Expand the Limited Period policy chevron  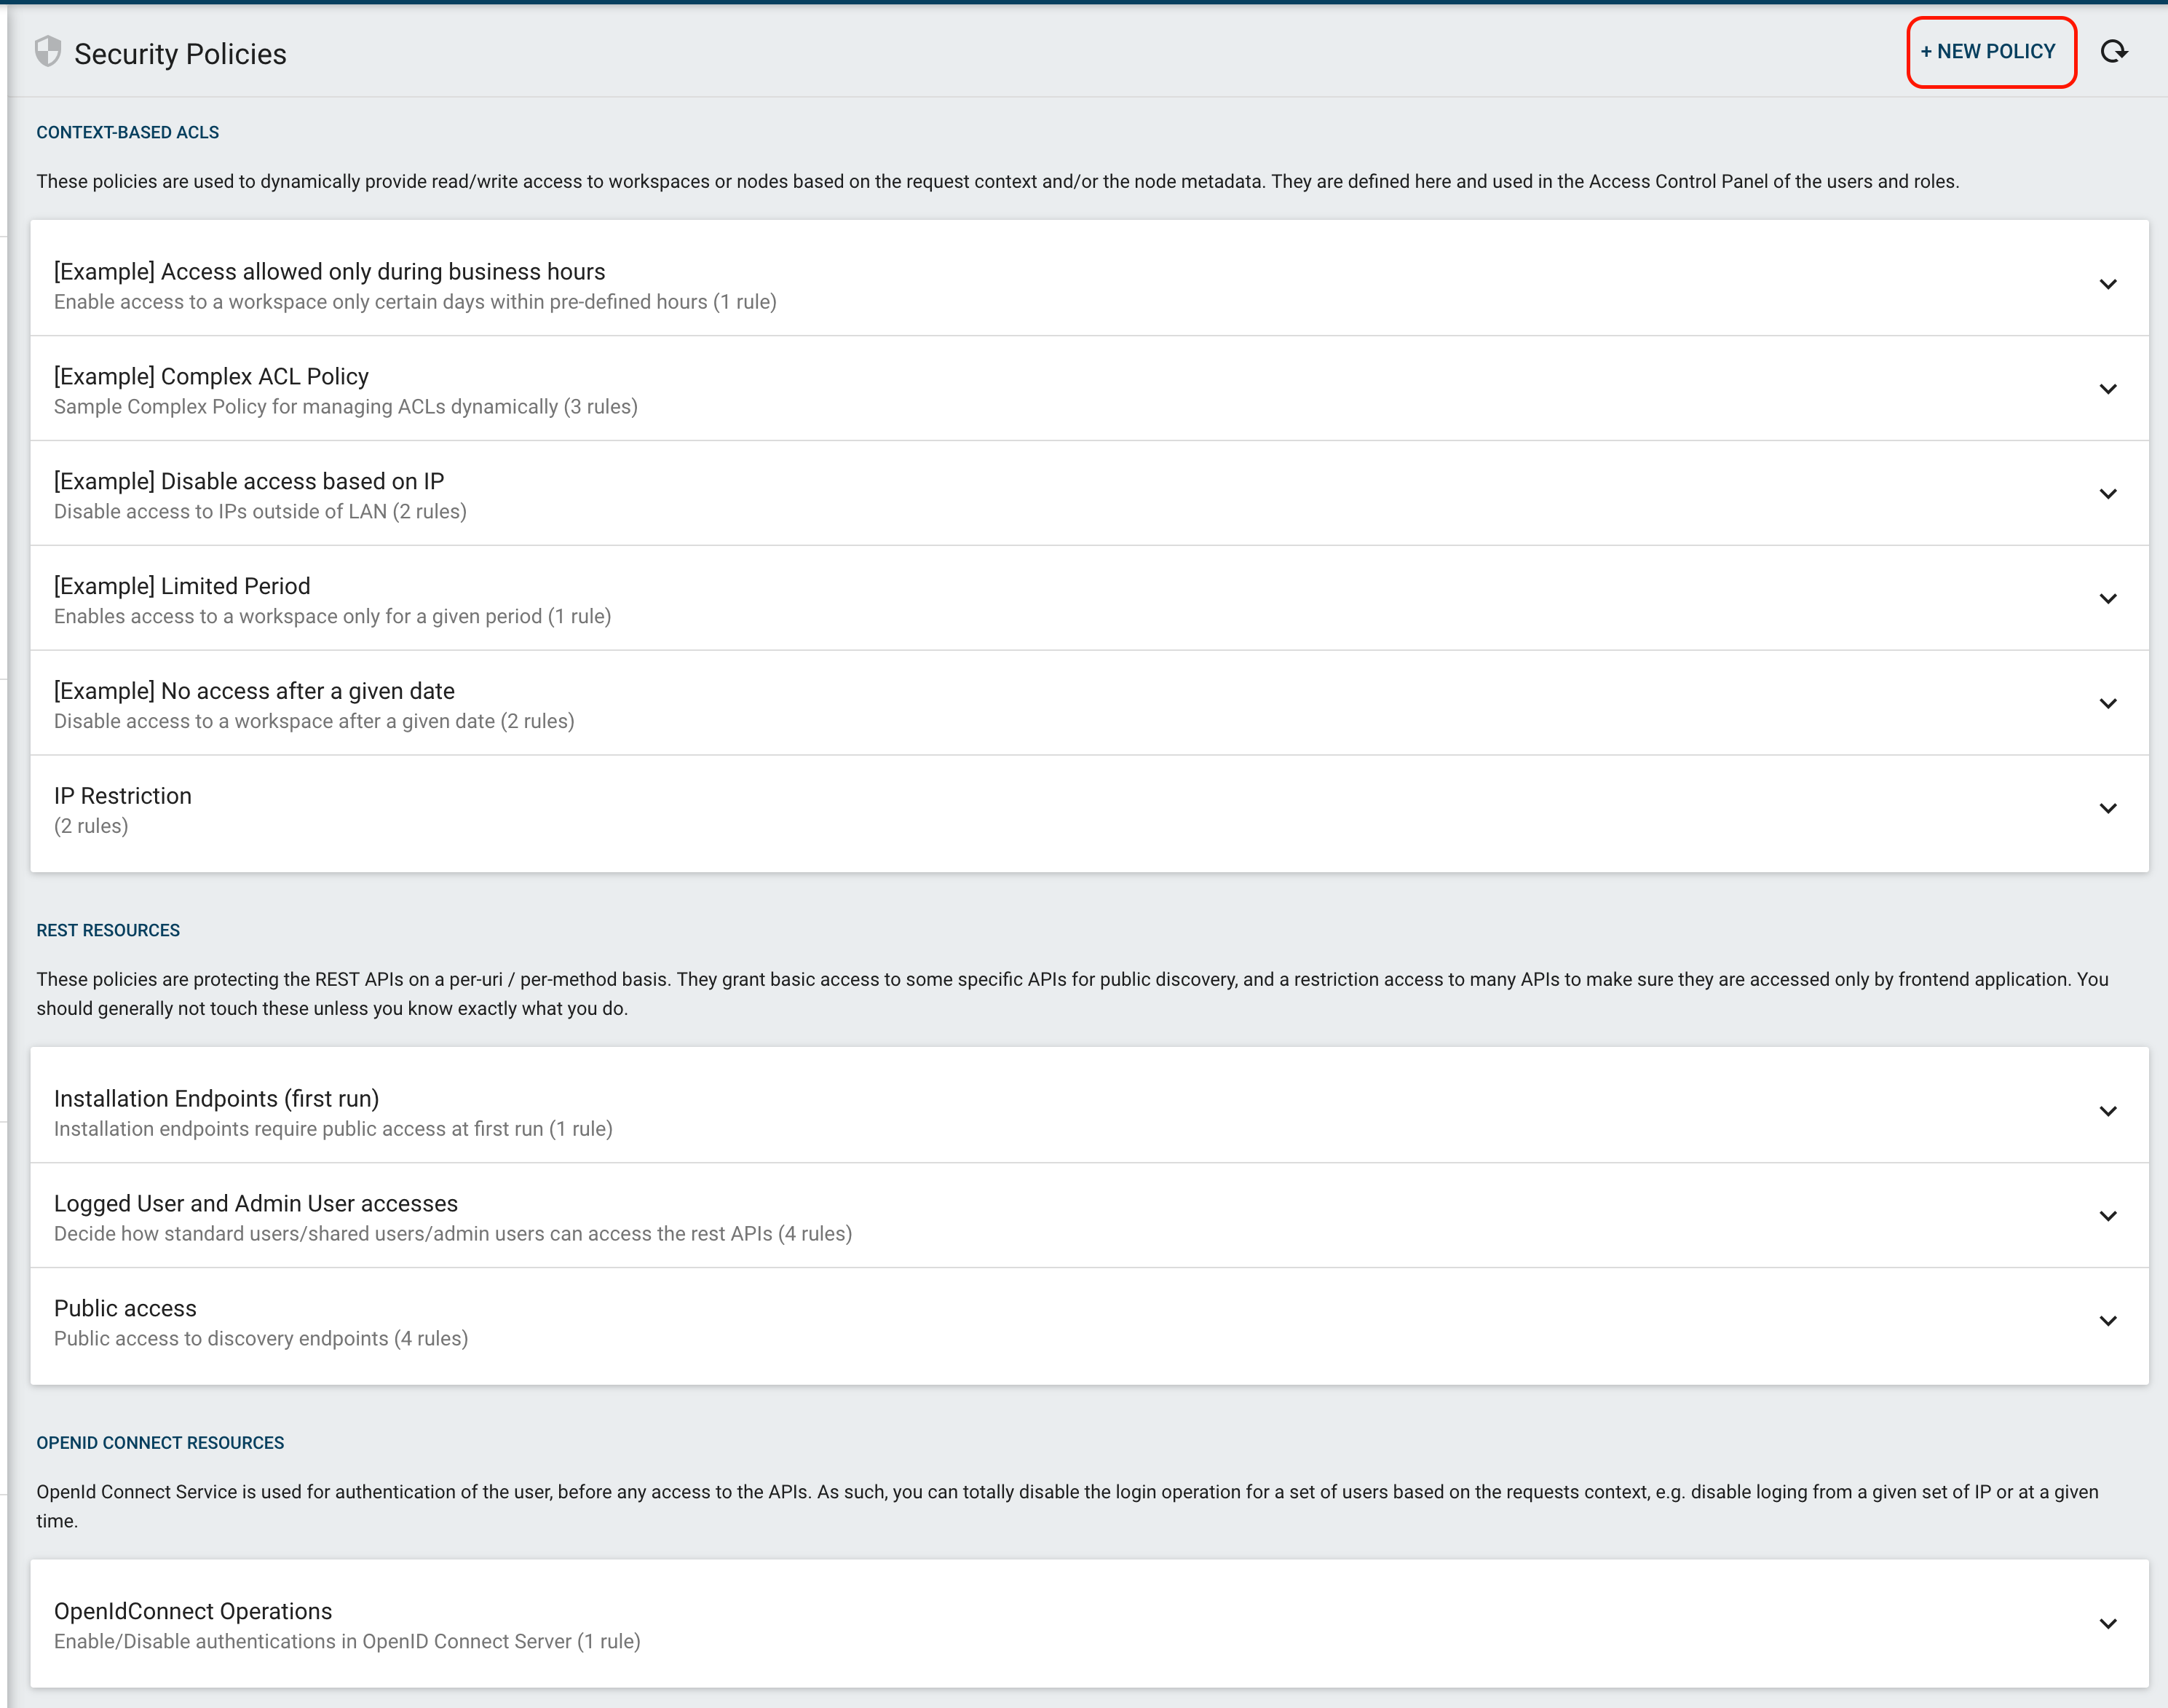[x=2108, y=600]
